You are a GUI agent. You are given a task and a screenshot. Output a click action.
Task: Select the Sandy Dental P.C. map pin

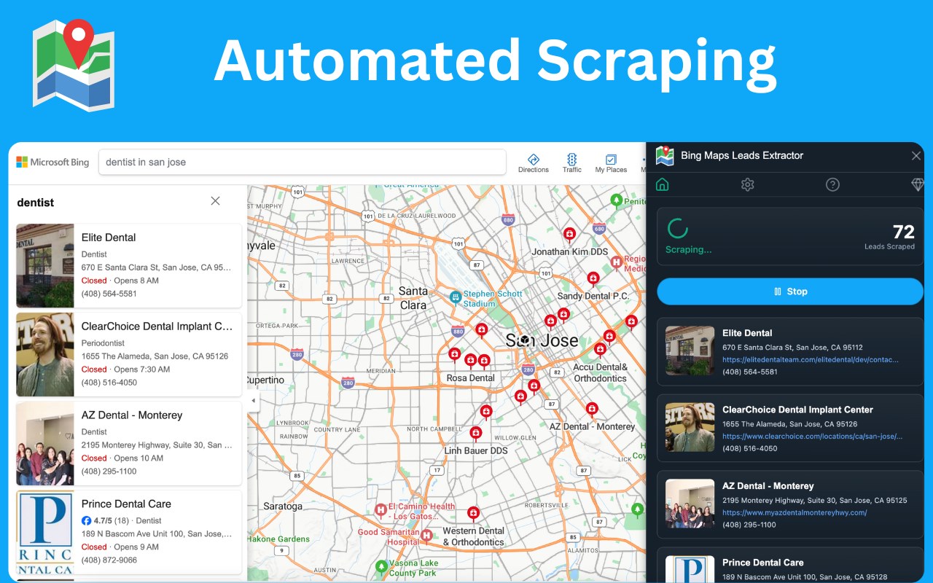point(593,278)
